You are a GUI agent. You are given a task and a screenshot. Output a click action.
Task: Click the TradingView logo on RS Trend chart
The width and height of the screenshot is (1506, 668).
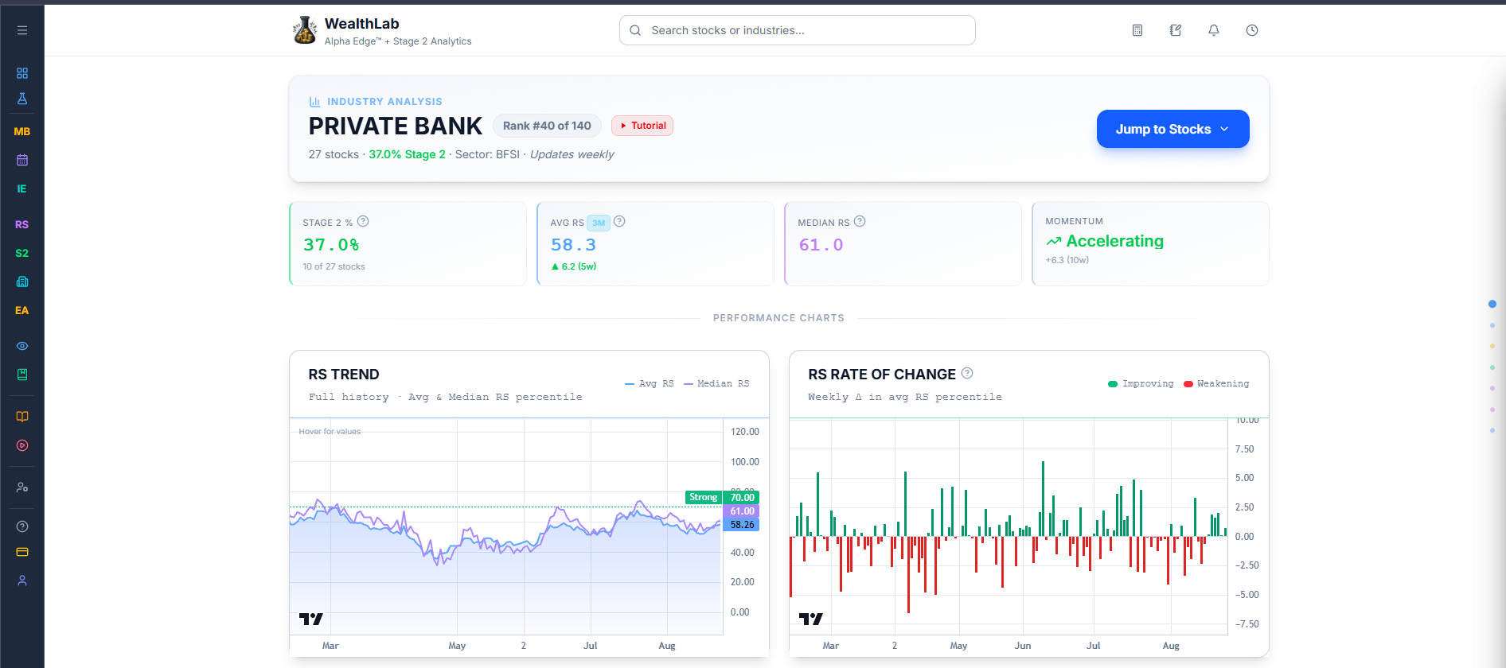point(311,619)
